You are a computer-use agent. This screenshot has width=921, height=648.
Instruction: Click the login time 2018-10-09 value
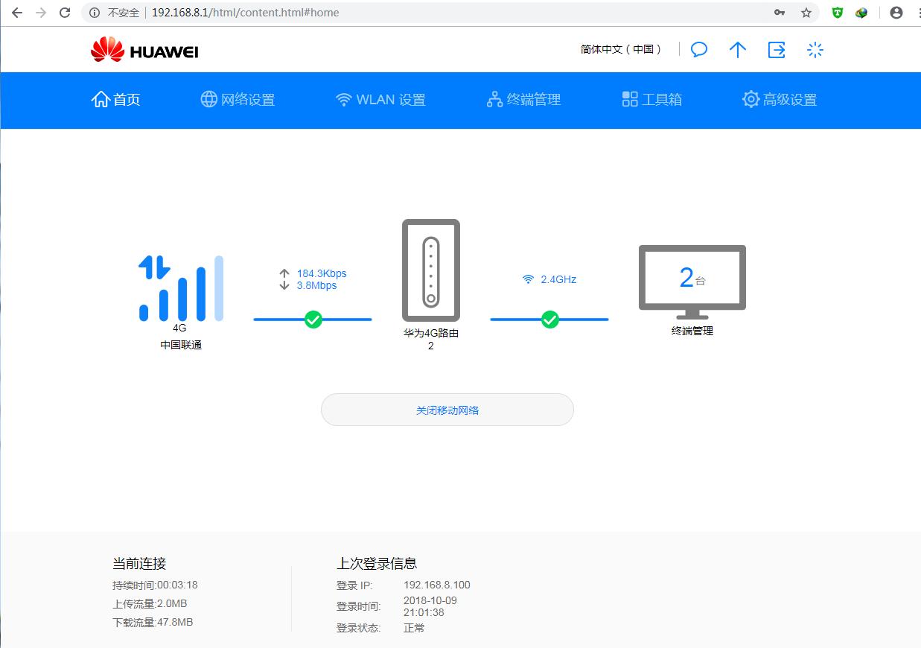click(x=430, y=606)
